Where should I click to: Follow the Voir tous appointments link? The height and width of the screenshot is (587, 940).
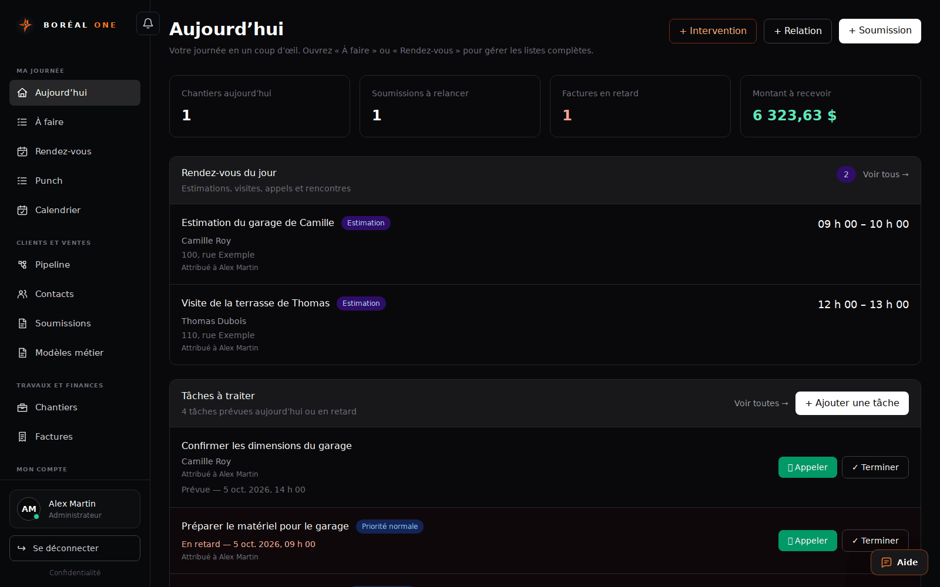pyautogui.click(x=885, y=174)
